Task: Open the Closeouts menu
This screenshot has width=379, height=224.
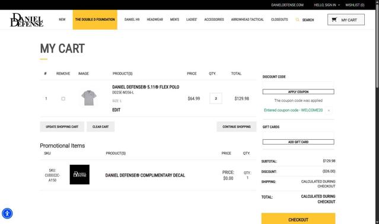Action: pos(279,20)
